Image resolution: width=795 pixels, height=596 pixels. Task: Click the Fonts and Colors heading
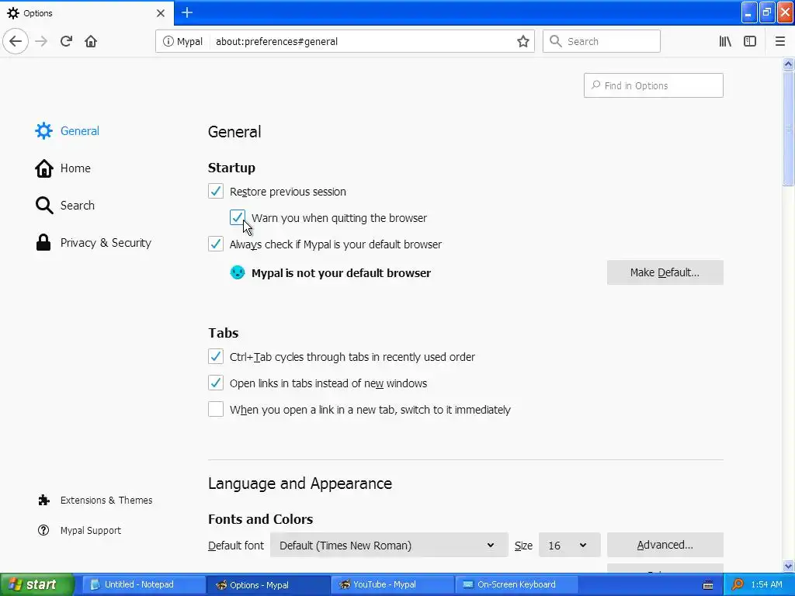[261, 519]
